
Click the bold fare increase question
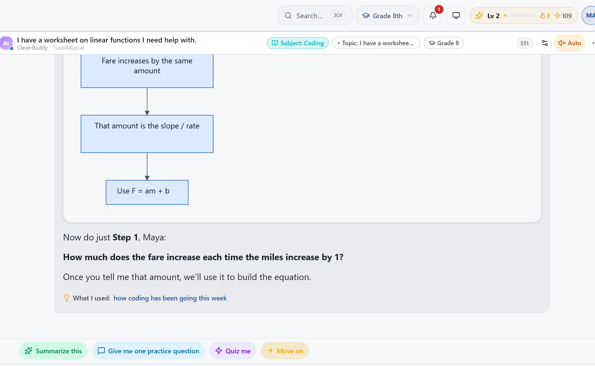point(203,257)
